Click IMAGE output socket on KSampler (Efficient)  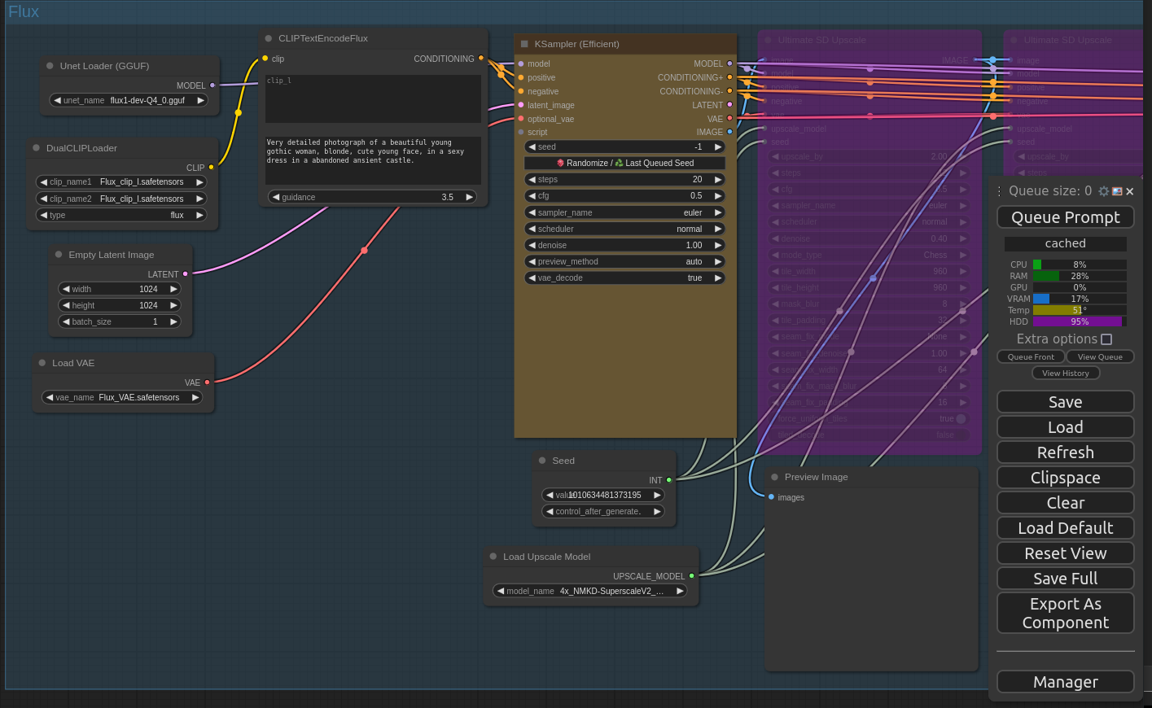coord(729,132)
